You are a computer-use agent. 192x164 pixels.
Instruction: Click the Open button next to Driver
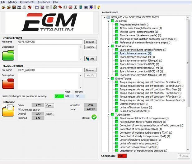49,105
